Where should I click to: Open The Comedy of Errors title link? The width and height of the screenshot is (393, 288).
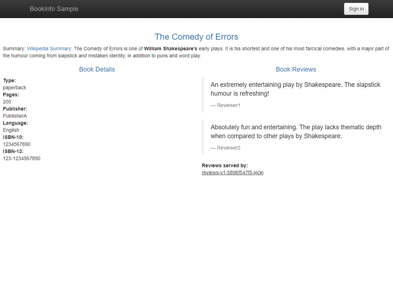pyautogui.click(x=196, y=37)
